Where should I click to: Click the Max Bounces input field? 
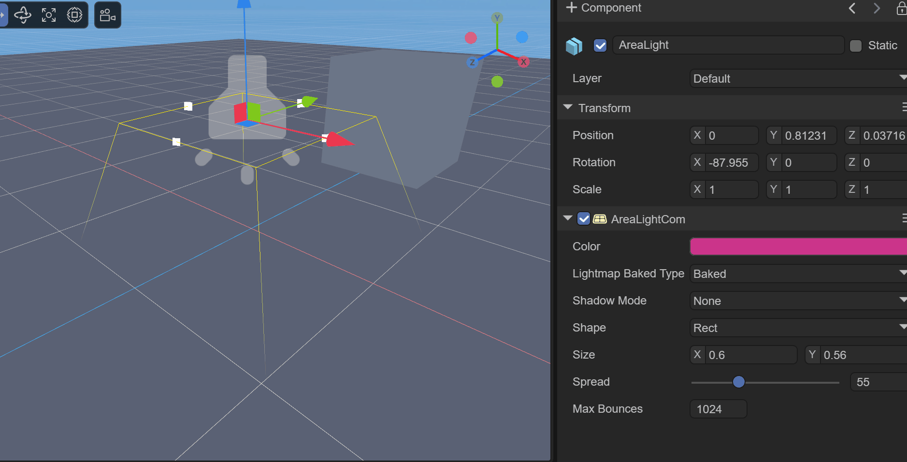(718, 409)
